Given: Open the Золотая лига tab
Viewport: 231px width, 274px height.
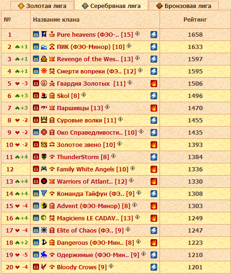Looking at the screenshot, I should [42, 6].
